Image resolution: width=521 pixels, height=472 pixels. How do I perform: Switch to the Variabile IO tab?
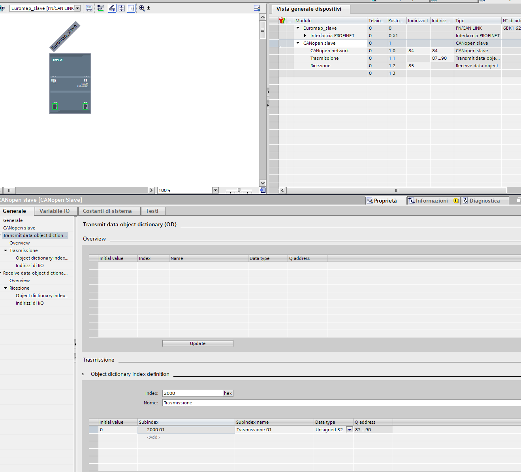55,211
